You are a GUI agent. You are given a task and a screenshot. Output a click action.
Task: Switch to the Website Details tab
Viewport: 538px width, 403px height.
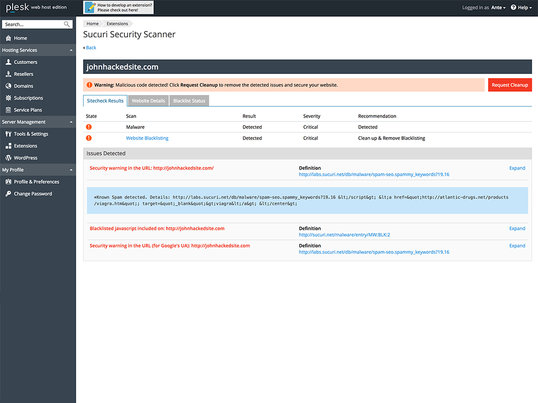148,101
